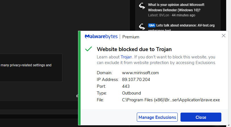Open the Trojan info link
This screenshot has width=231, height=127.
(126, 57)
